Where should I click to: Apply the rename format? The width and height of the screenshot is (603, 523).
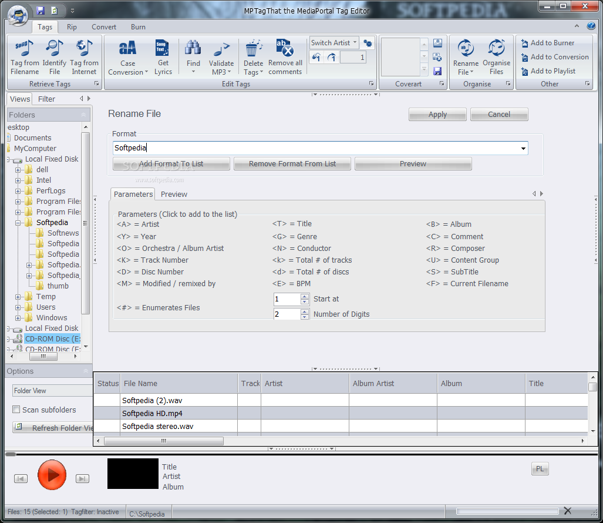click(x=437, y=115)
